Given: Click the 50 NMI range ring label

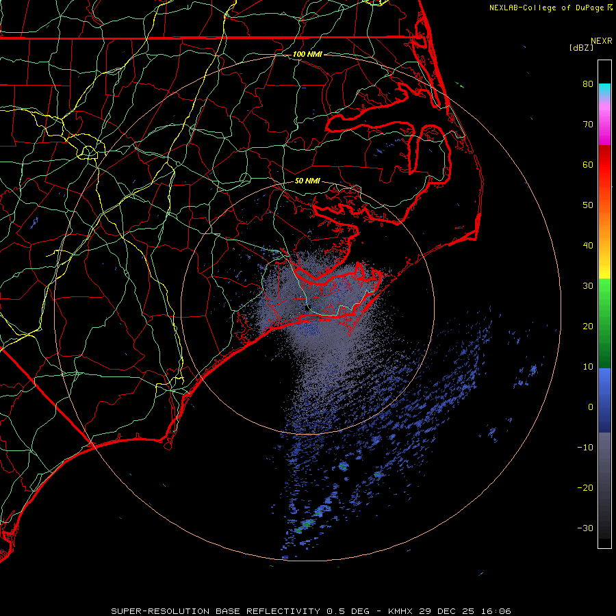Looking at the screenshot, I should [x=307, y=181].
